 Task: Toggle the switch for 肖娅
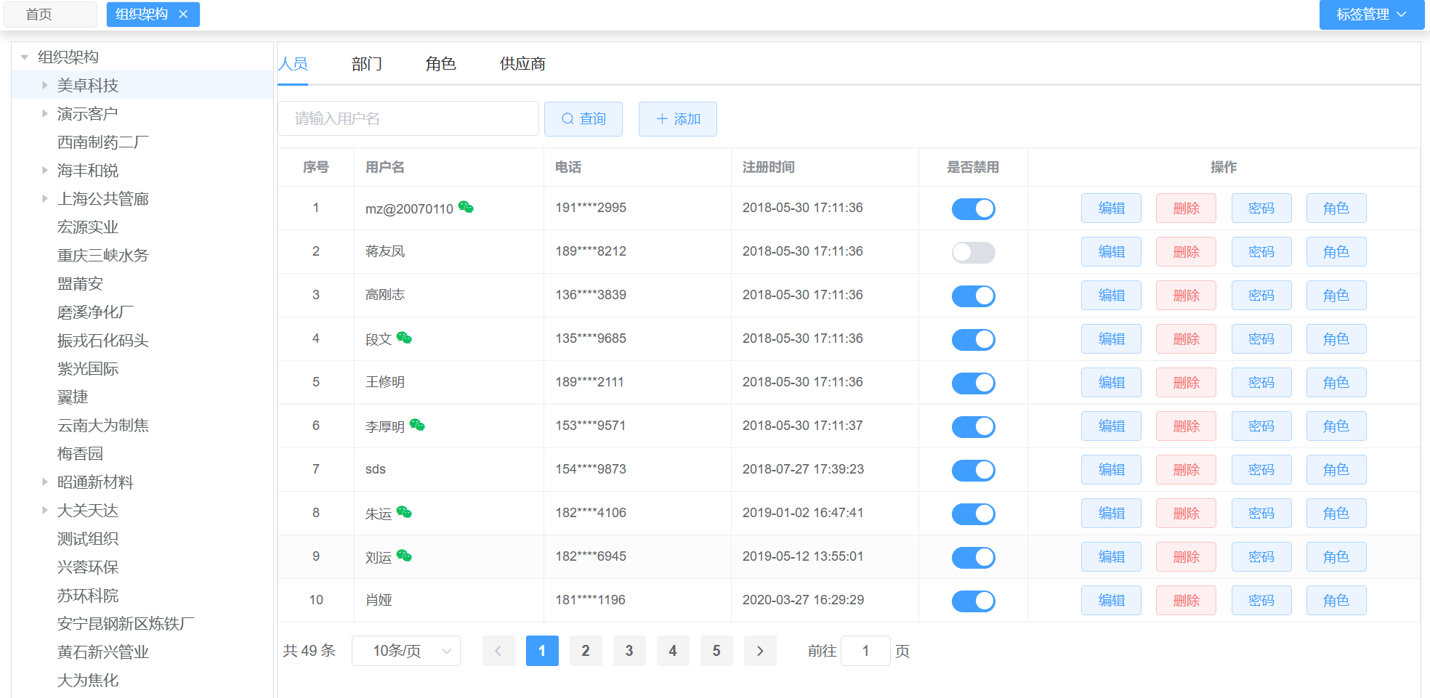point(973,601)
